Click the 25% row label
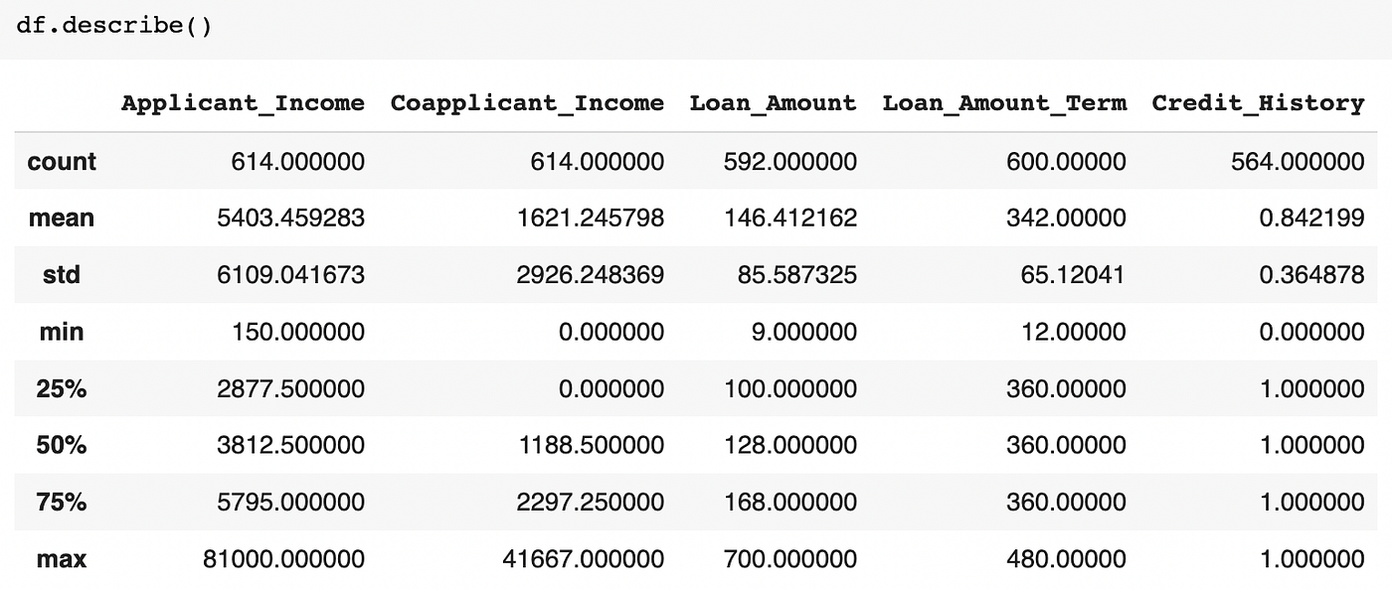 [62, 388]
